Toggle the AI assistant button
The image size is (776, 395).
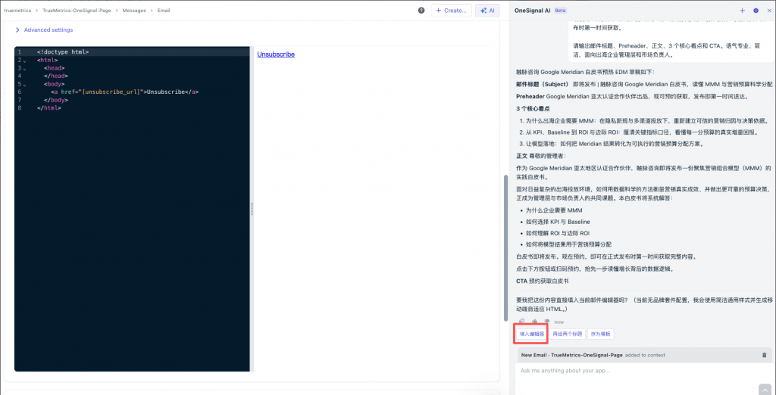click(487, 11)
